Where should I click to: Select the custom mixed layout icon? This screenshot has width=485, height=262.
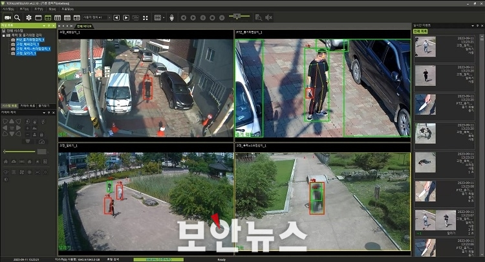[x=77, y=18]
